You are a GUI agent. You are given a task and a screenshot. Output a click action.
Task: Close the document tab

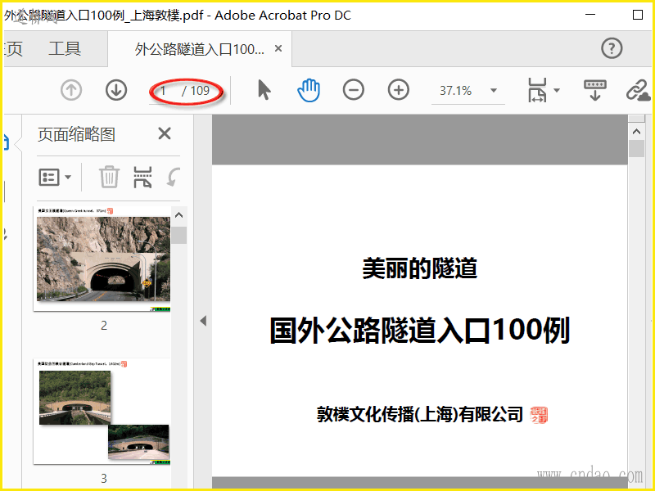278,48
